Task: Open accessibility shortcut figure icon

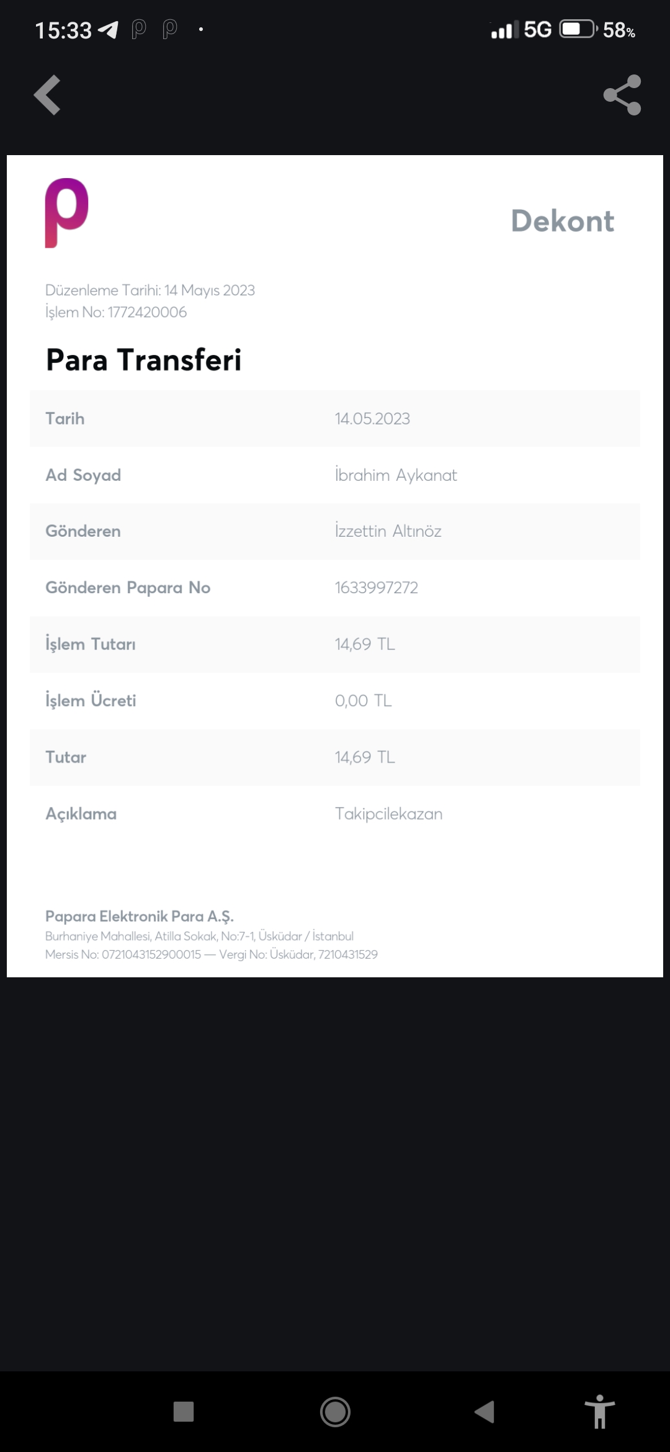Action: point(599,1412)
